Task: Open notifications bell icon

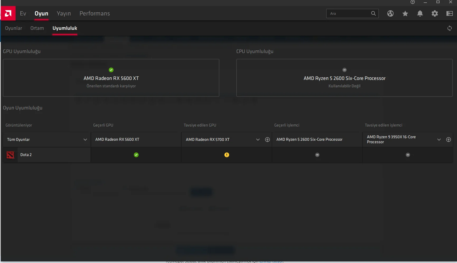Action: 420,13
